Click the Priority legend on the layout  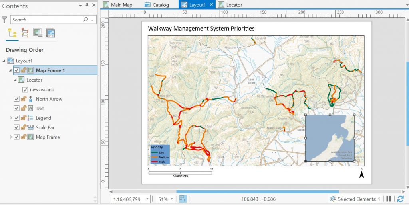(x=160, y=154)
